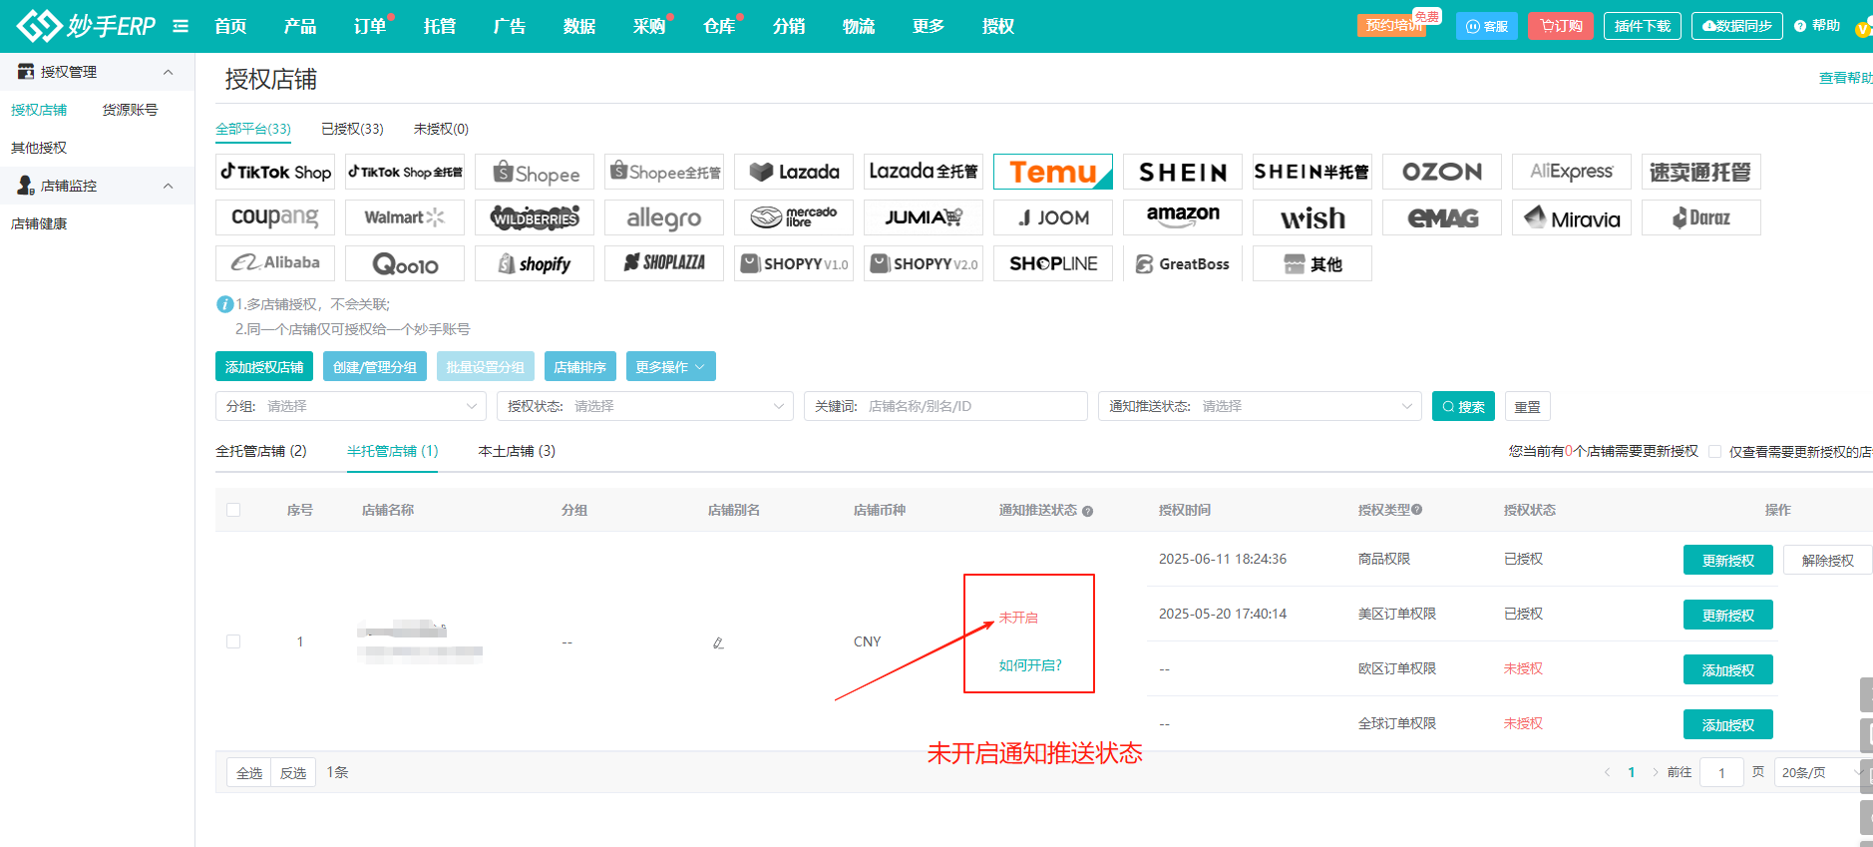1873x847 pixels.
Task: Toggle the hamburger menu icon
Action: [x=181, y=26]
